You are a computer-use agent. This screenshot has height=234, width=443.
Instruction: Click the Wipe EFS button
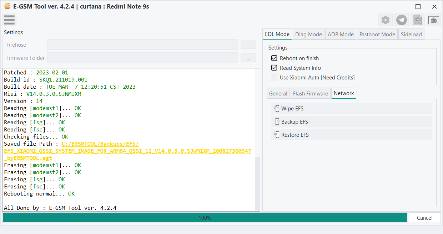tap(352, 108)
